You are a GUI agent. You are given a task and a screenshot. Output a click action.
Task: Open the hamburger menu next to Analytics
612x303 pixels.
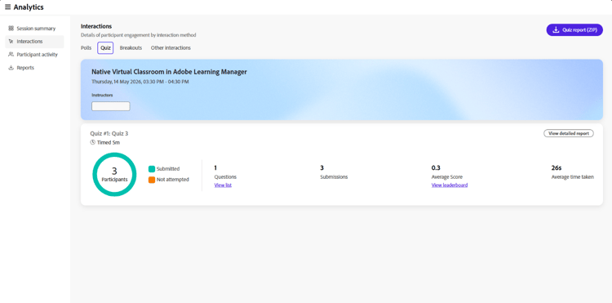[7, 7]
